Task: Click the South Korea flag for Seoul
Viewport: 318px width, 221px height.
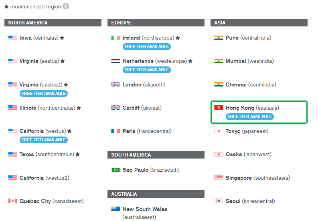Action: tap(219, 201)
